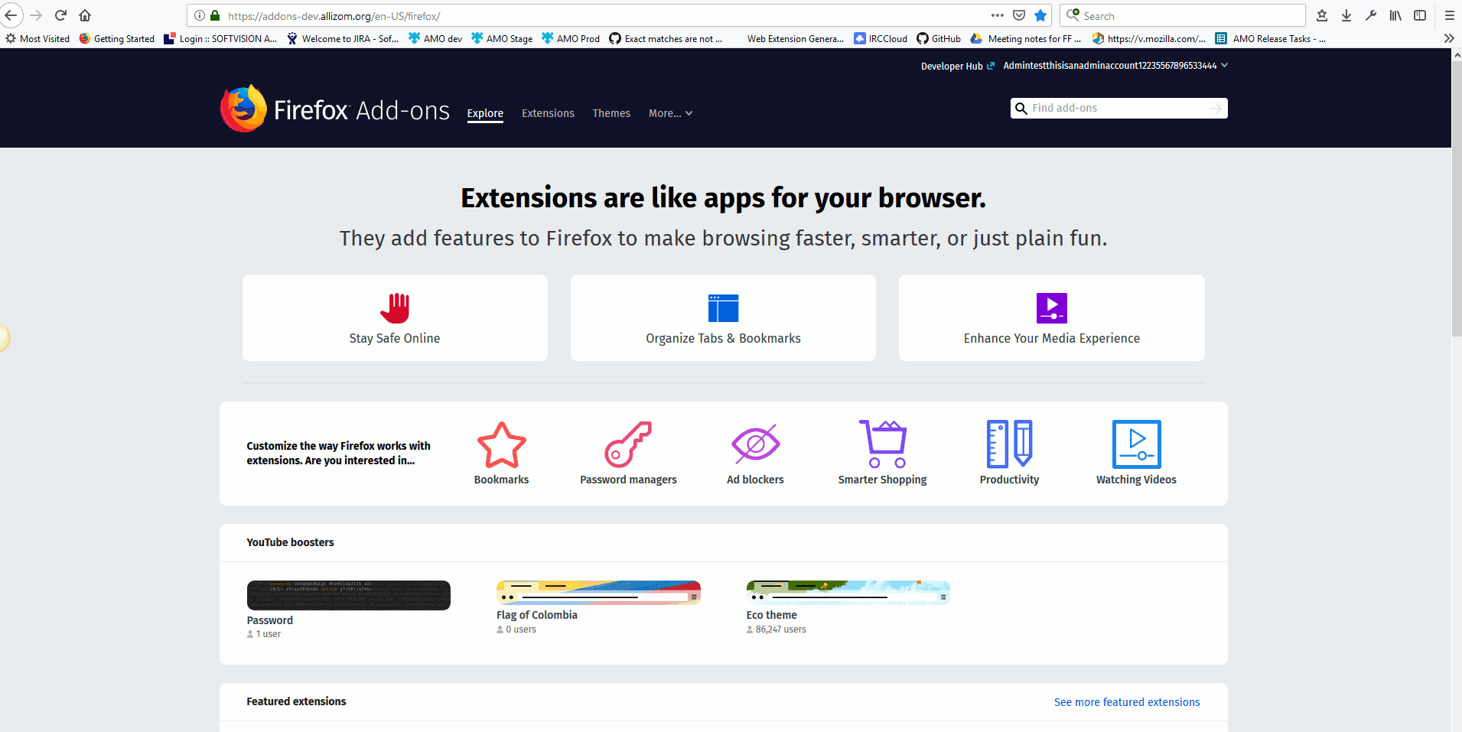
Task: Go back with the browser back arrow
Action: tap(11, 15)
